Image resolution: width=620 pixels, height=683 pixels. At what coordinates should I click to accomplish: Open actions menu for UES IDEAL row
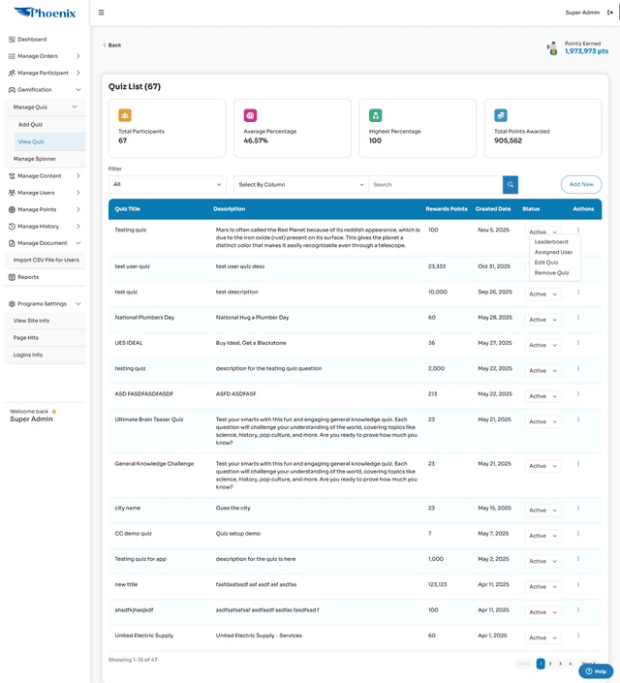click(578, 343)
